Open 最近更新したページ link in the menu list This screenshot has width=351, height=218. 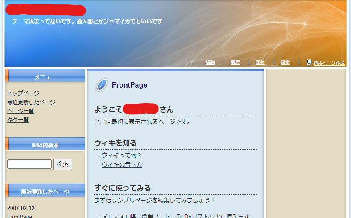pyautogui.click(x=31, y=102)
